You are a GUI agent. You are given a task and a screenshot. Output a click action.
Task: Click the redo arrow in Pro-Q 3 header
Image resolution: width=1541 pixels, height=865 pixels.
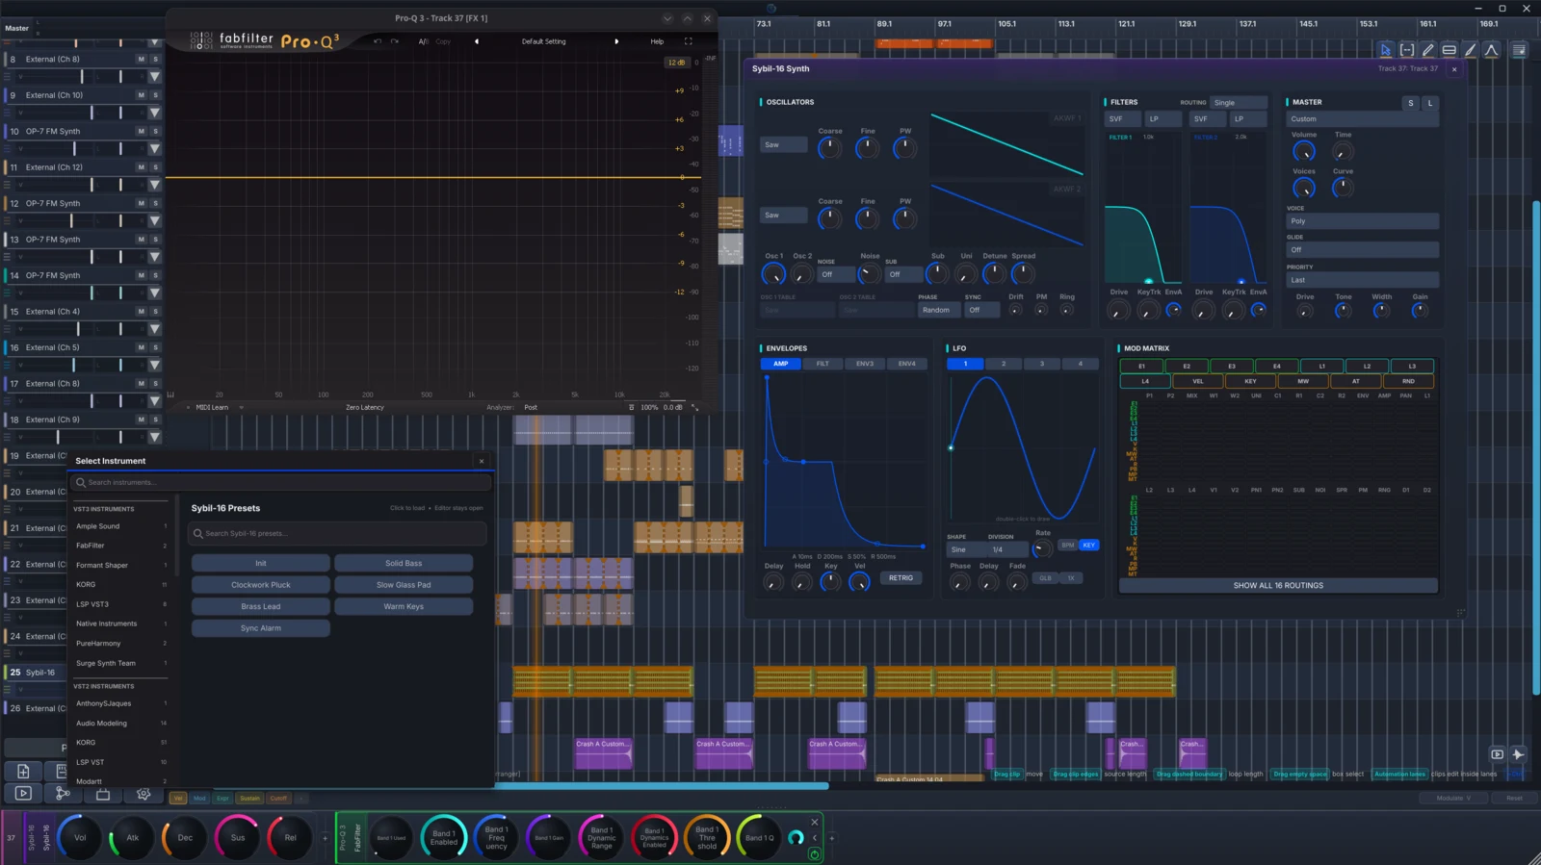pyautogui.click(x=395, y=41)
